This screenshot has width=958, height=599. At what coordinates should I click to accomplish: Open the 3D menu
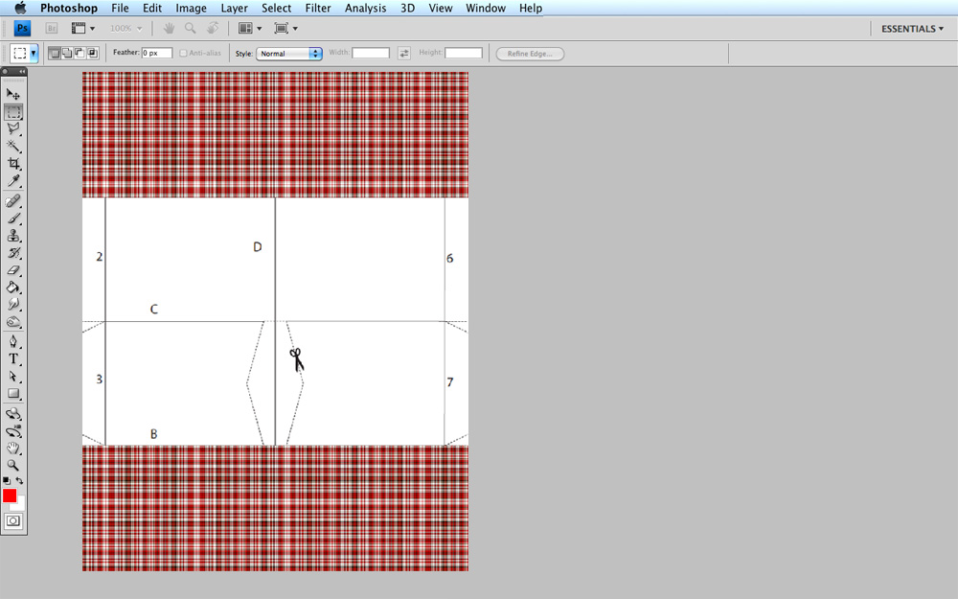coord(406,8)
